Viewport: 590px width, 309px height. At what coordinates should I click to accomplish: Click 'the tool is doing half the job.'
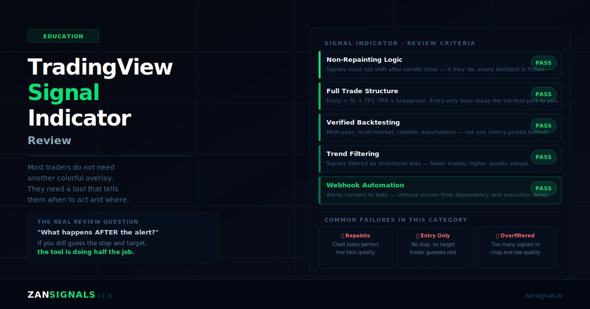tap(86, 252)
